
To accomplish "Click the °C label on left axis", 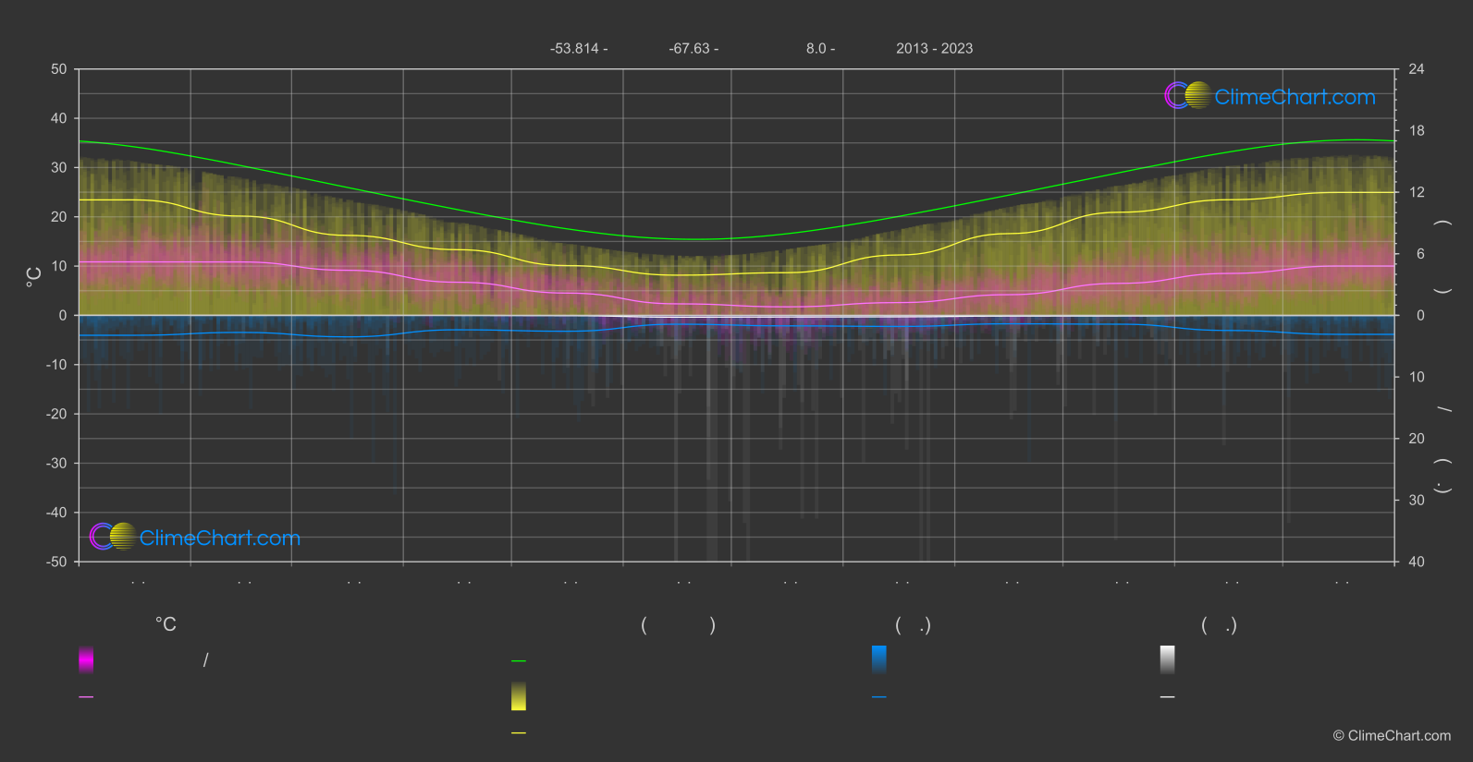I will pyautogui.click(x=34, y=277).
